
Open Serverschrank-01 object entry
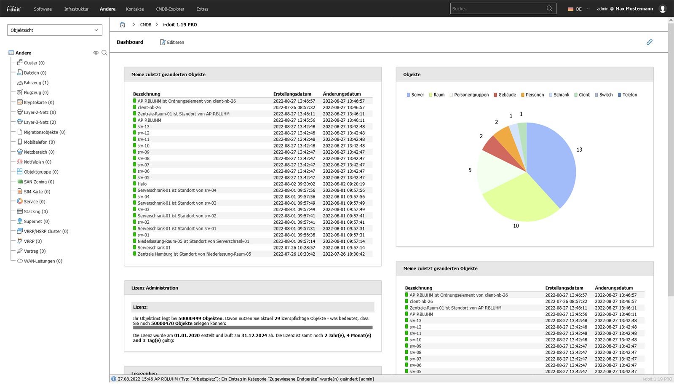pyautogui.click(x=154, y=248)
